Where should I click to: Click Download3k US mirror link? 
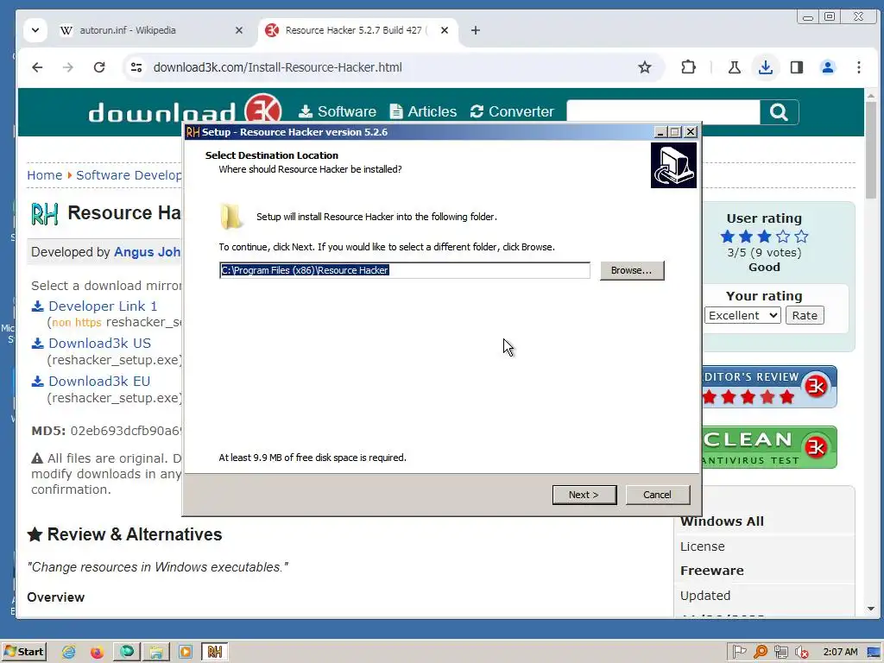[99, 344]
